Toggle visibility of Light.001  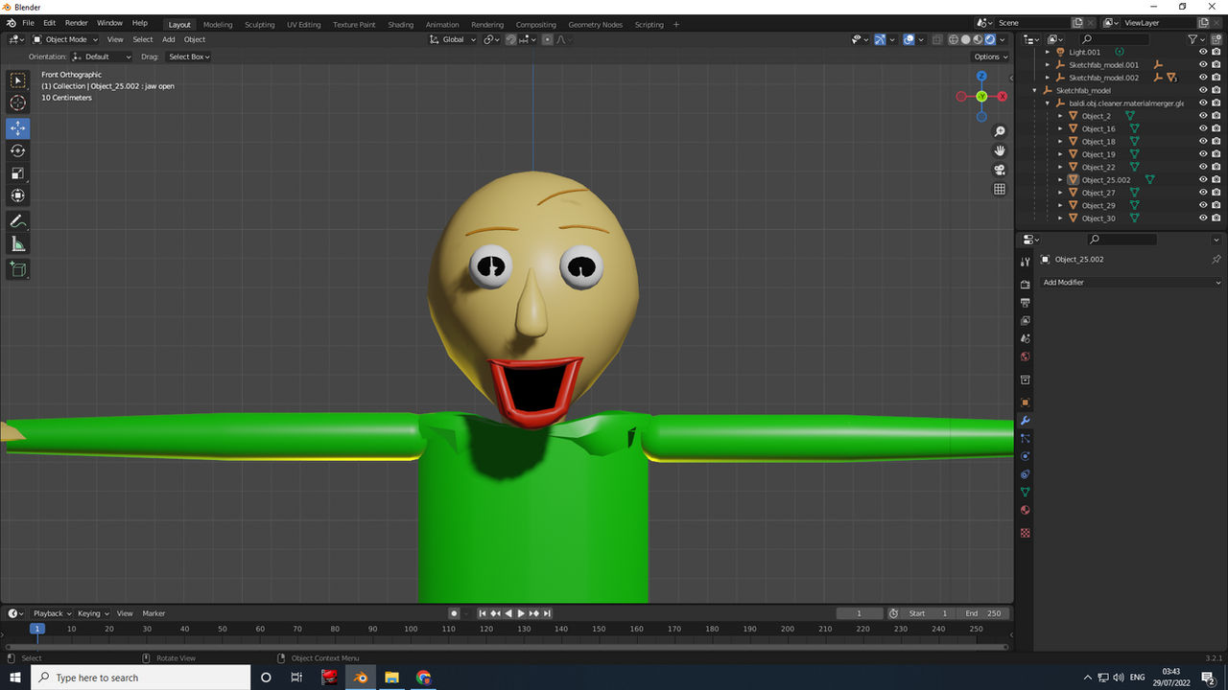(x=1203, y=52)
